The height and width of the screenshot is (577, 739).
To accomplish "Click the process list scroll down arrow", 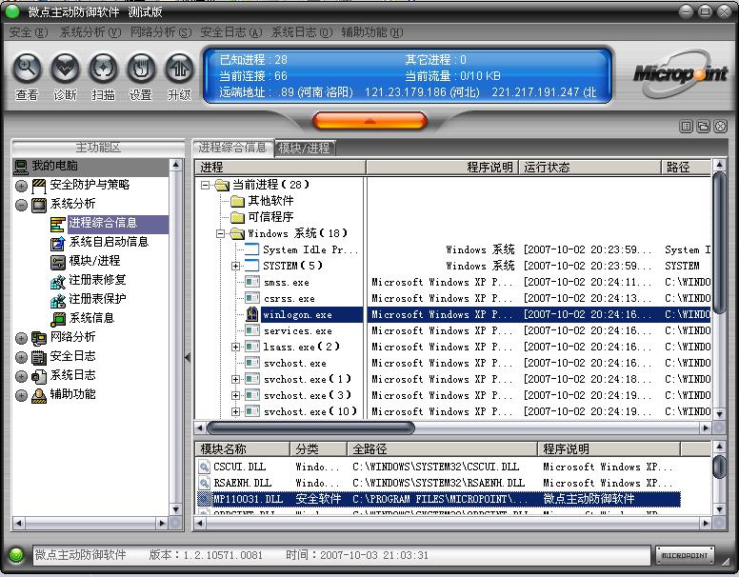I will coord(719,414).
